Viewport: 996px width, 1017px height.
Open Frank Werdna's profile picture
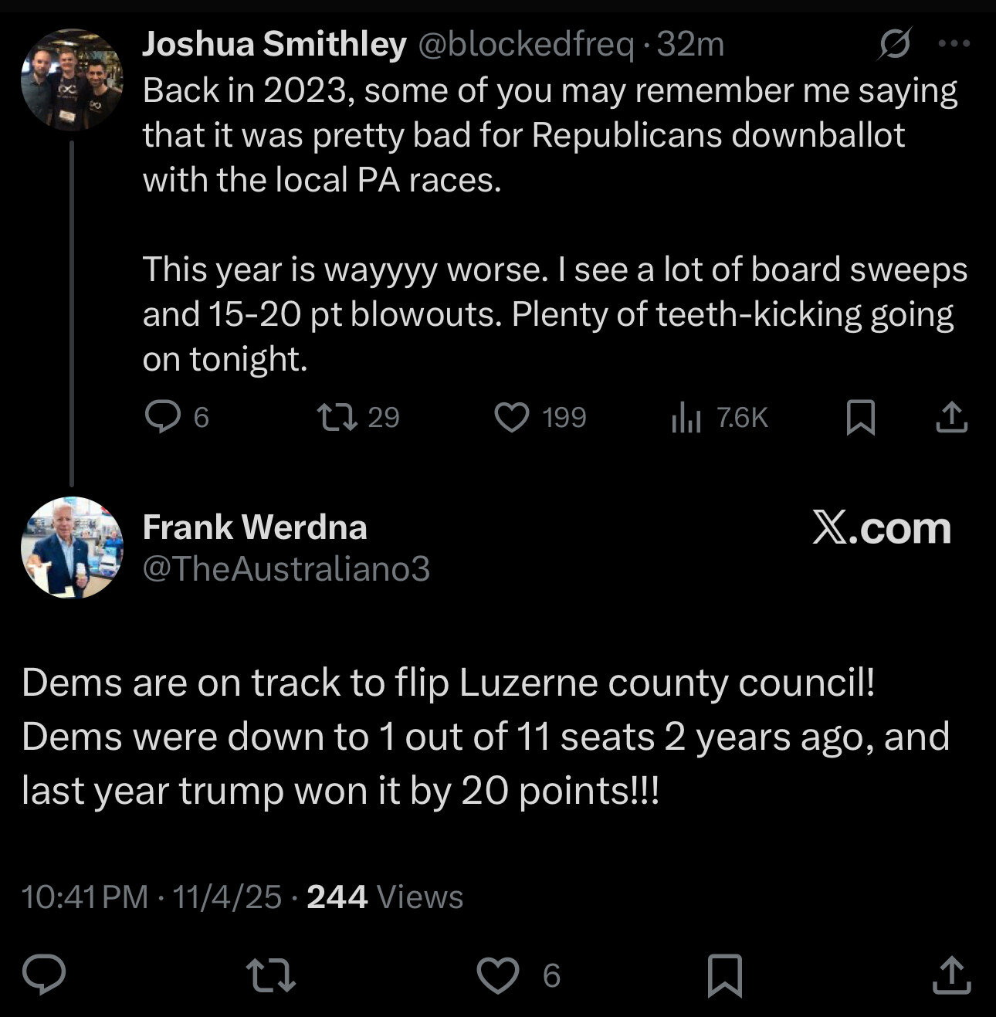(71, 547)
